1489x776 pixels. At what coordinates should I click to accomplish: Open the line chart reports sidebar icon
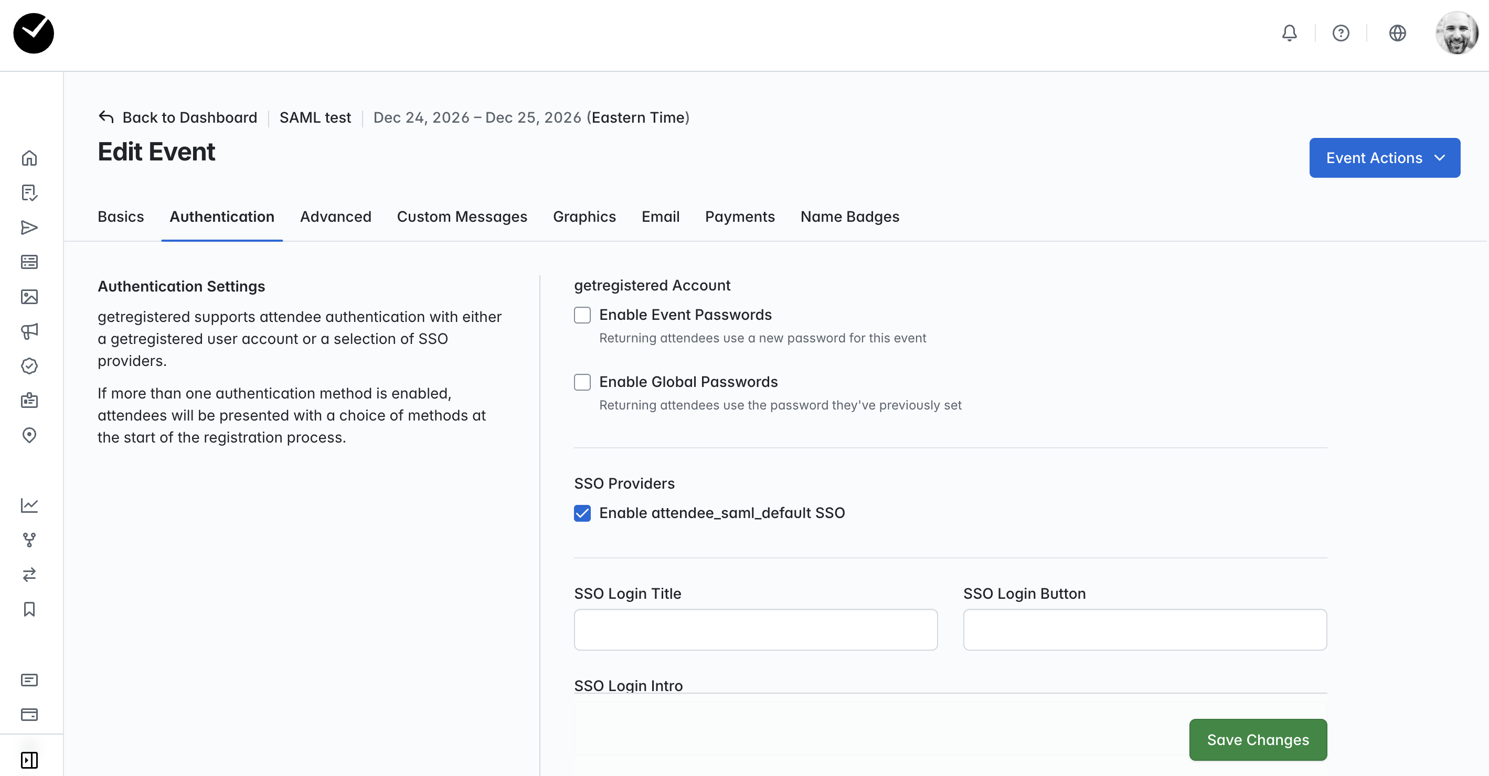29,505
